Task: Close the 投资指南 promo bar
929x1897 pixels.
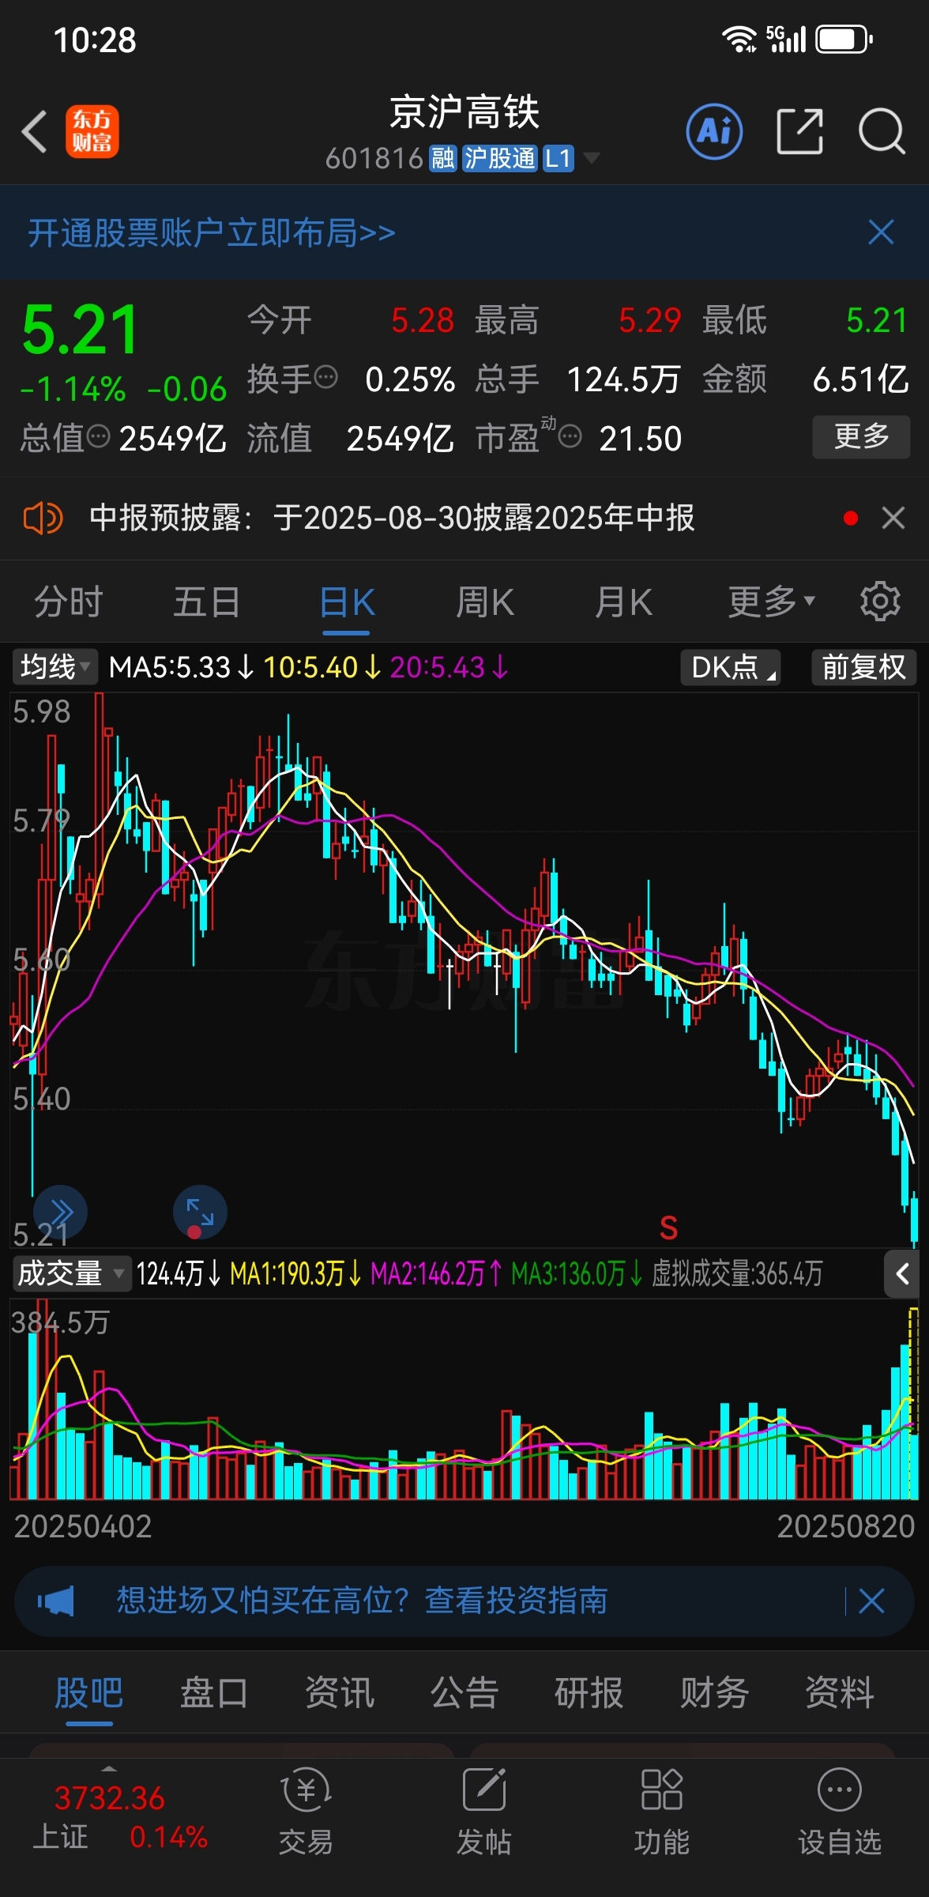Action: [871, 1601]
